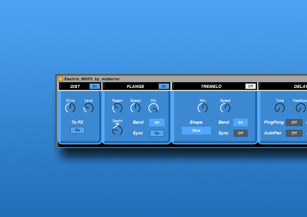Toggle Flange Sync On button
Image resolution: width=307 pixels, height=217 pixels.
point(157,133)
